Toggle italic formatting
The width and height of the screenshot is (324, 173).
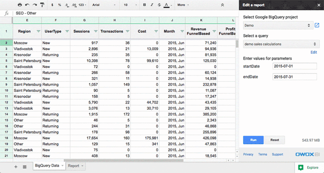(152, 5)
